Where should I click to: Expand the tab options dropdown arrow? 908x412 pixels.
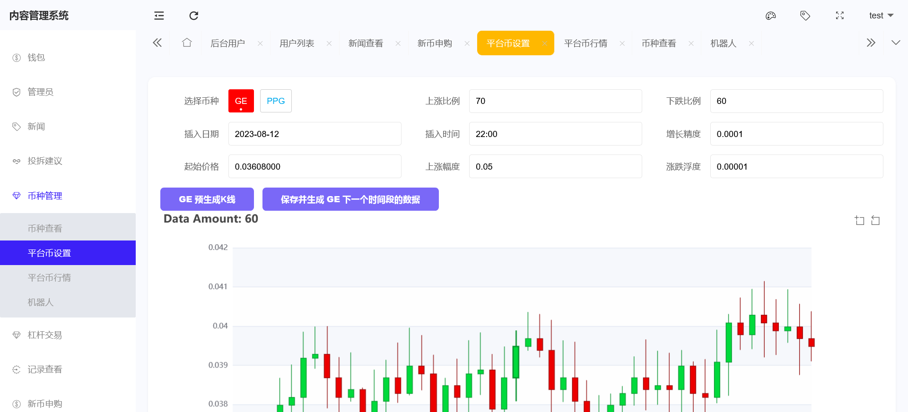[895, 43]
